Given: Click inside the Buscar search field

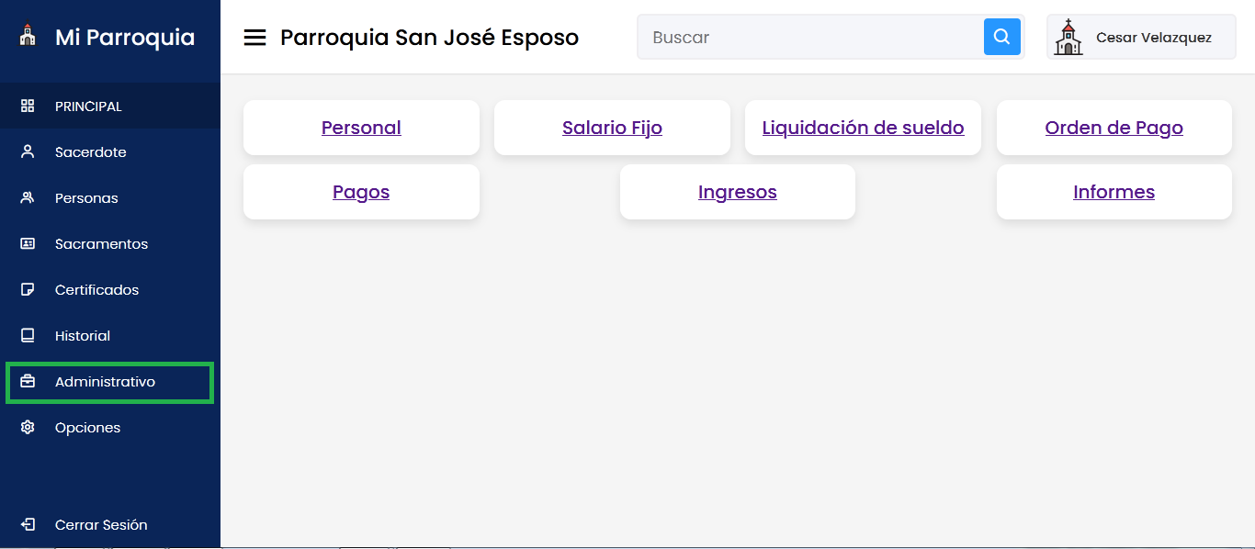Looking at the screenshot, I should click(x=808, y=37).
